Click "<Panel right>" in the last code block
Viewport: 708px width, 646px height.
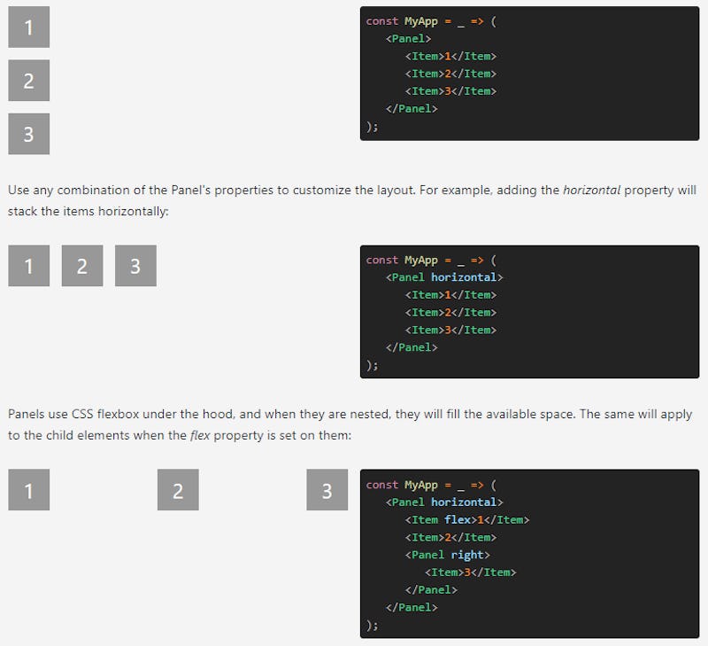(x=447, y=555)
